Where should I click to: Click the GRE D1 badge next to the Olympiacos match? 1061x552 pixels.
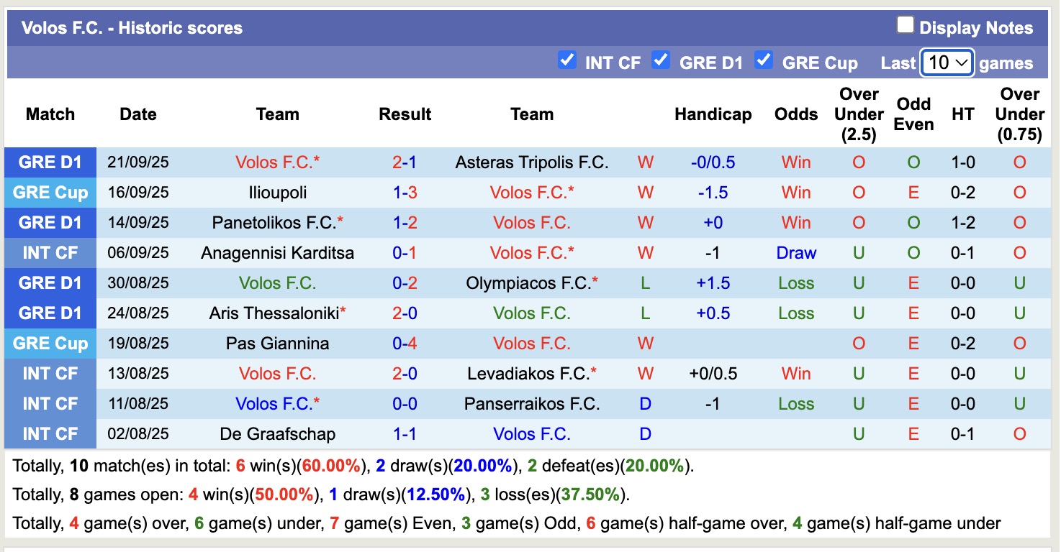coord(49,282)
